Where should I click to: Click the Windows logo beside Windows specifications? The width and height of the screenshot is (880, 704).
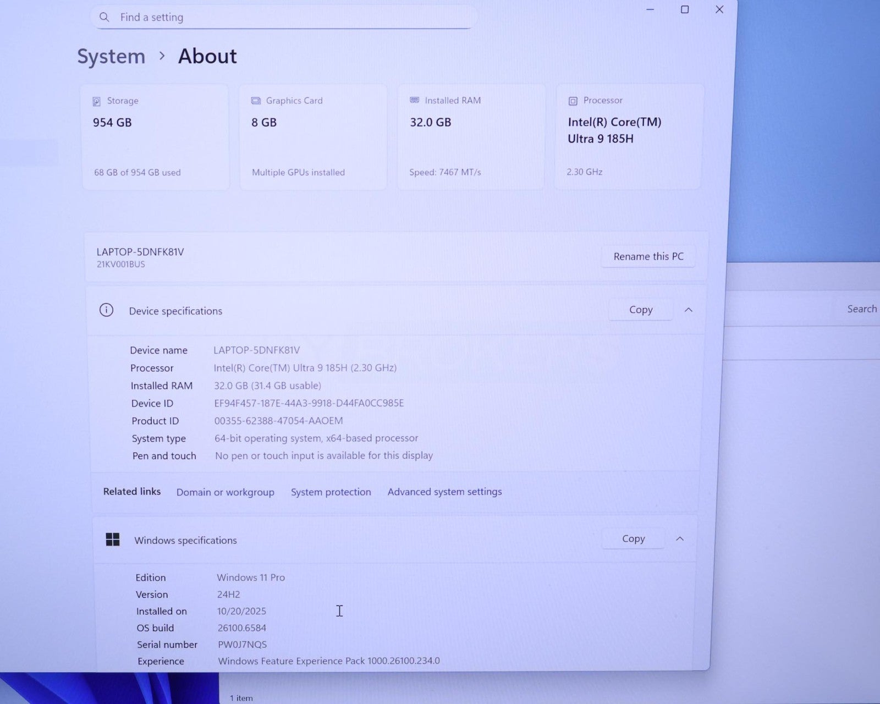[x=113, y=540]
